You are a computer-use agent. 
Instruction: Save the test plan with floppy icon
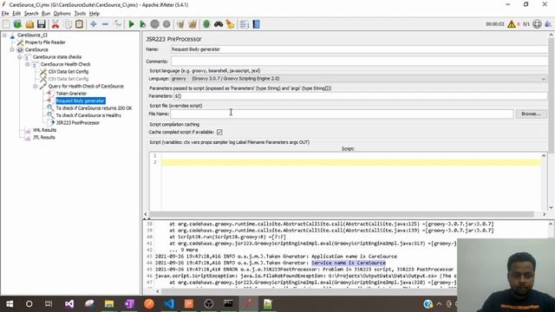[42, 24]
